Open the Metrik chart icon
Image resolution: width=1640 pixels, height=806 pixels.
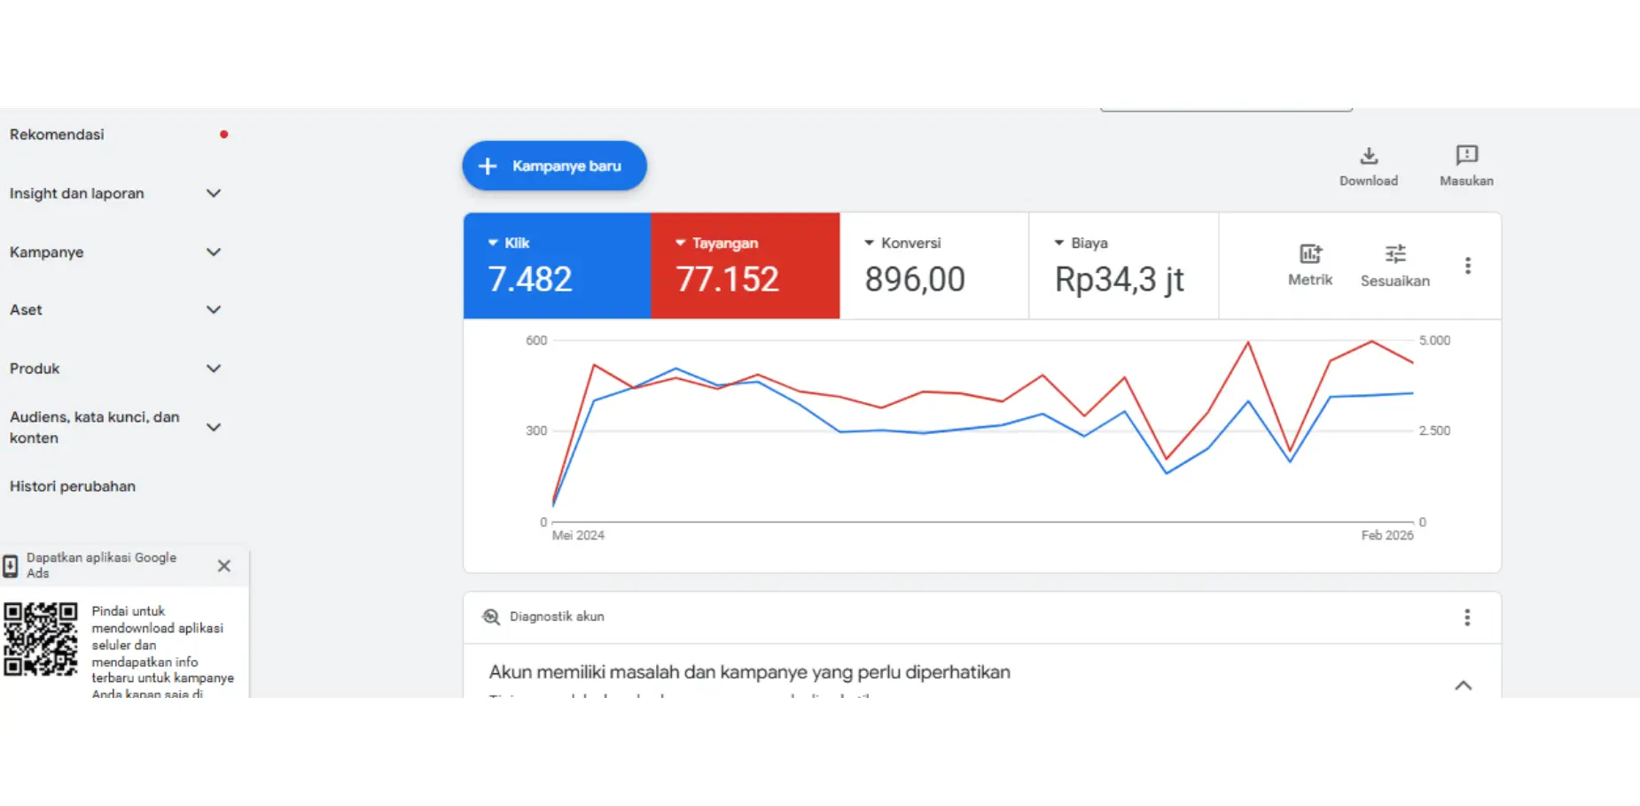point(1309,254)
